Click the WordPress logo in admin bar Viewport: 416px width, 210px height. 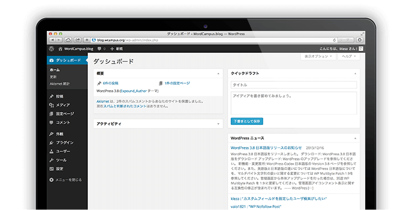(x=51, y=48)
